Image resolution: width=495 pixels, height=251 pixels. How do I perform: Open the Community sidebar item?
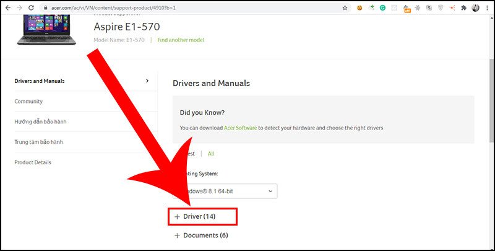[x=28, y=101]
